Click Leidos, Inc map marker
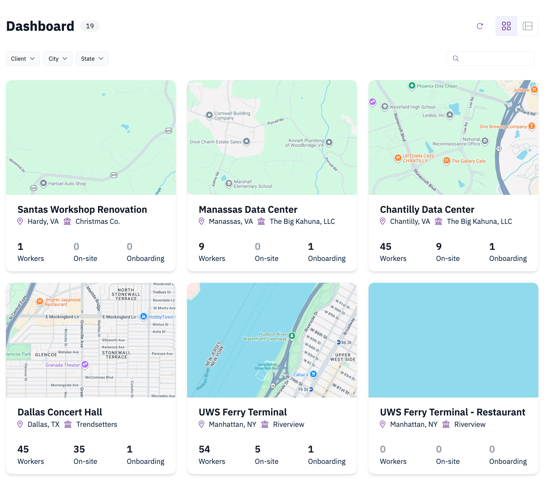Viewport: 547px width, 483px height. tap(450, 115)
